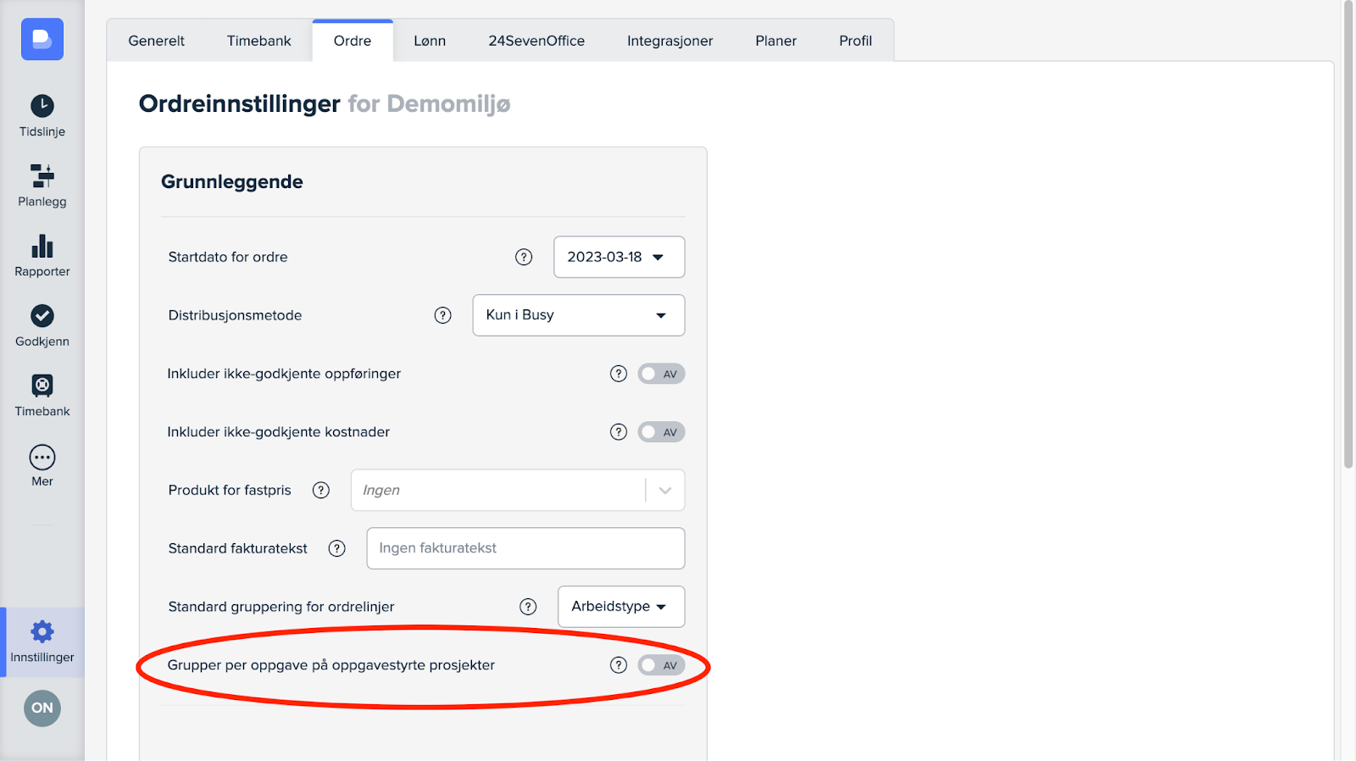The width and height of the screenshot is (1356, 761).
Task: Toggle Inkluder ikke-godkjente kostnader switch
Action: (661, 432)
